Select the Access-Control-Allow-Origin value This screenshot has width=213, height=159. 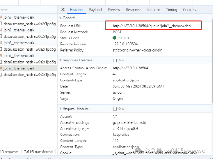coord(130,68)
